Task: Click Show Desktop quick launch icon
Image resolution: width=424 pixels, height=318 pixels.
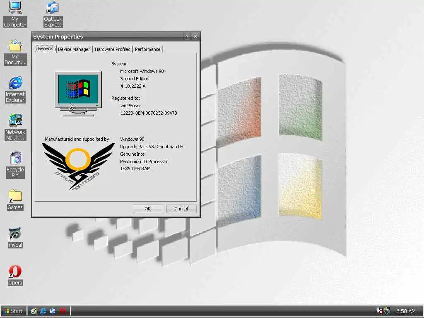Action: pyautogui.click(x=34, y=311)
